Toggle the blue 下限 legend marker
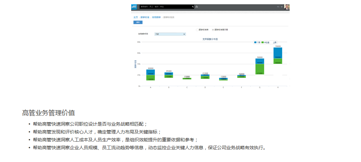Image resolution: width=361 pixels, height=162 pixels. pos(255,42)
